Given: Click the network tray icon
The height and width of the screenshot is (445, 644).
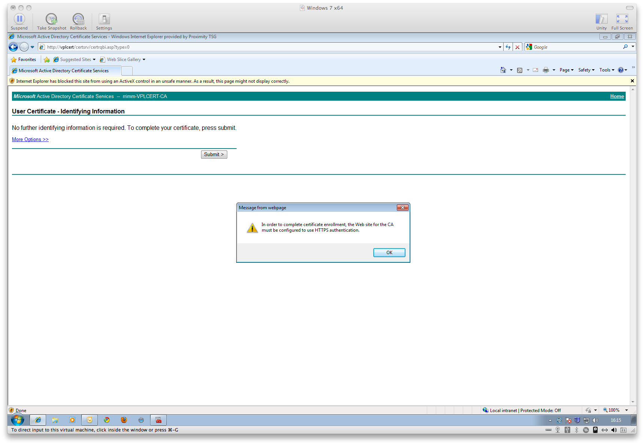Looking at the screenshot, I should pyautogui.click(x=586, y=420).
